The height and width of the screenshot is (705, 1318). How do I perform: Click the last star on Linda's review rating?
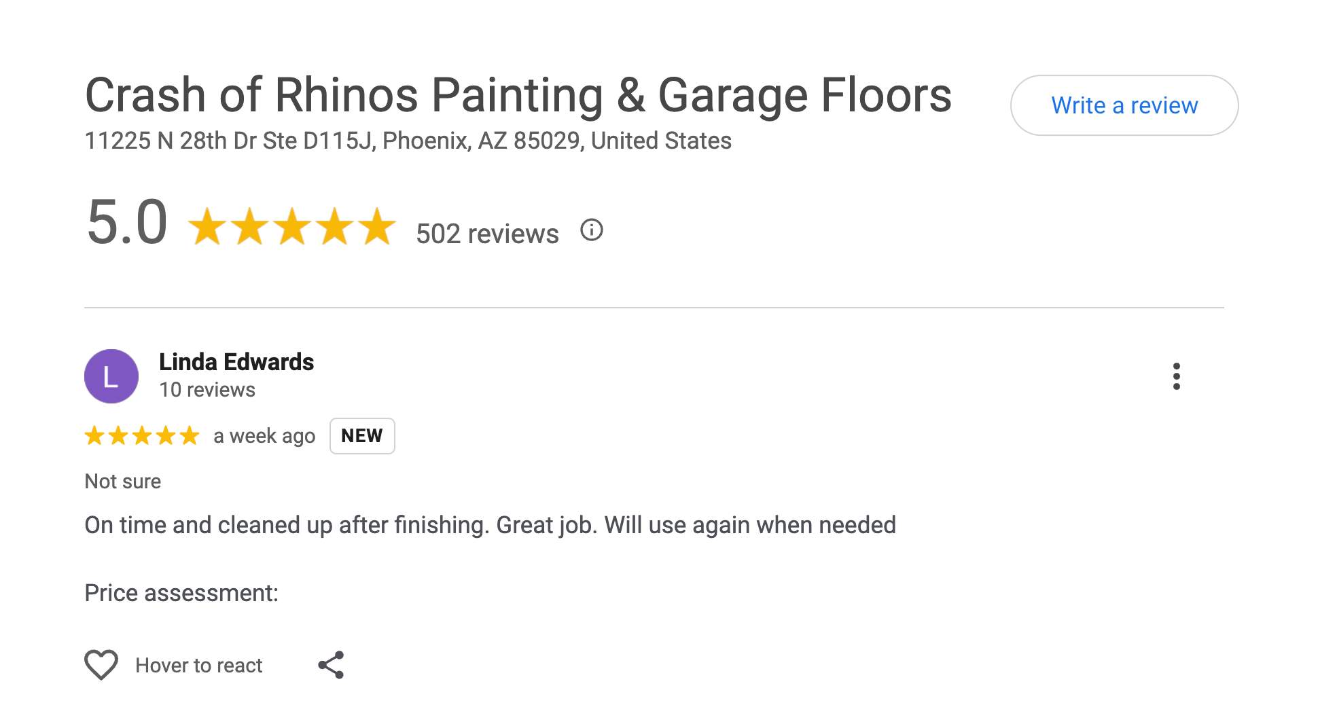click(188, 435)
